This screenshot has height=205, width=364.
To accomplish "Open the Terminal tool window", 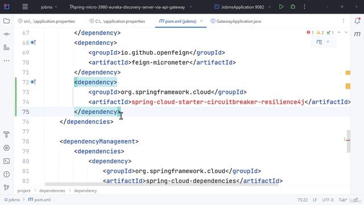I will click(6, 161).
